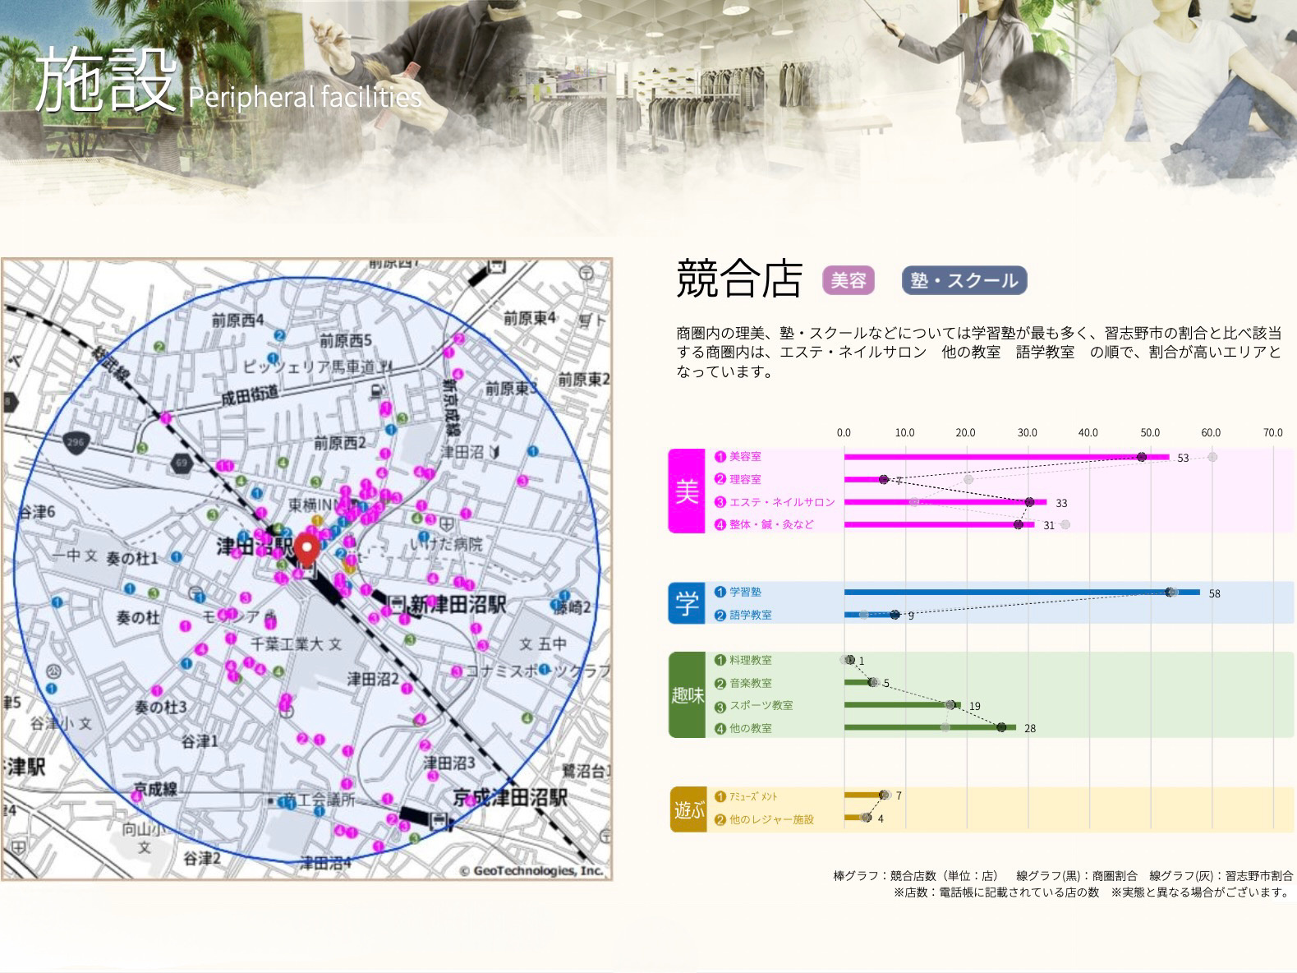The height and width of the screenshot is (973, 1297).
Task: Click the スポーツ教室 legend label
Action: (x=761, y=705)
